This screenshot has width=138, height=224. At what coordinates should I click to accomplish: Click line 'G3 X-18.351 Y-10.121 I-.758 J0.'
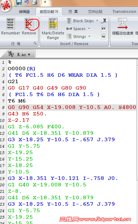click(x=63, y=178)
